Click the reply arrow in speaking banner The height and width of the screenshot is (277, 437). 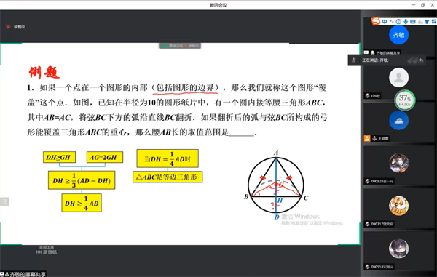421,60
